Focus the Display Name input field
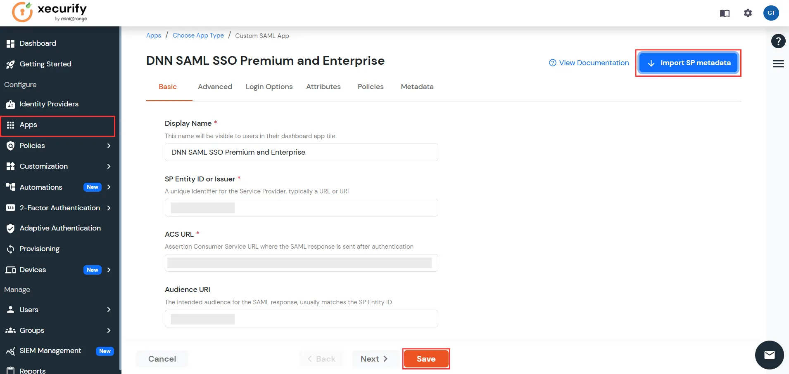 301,152
